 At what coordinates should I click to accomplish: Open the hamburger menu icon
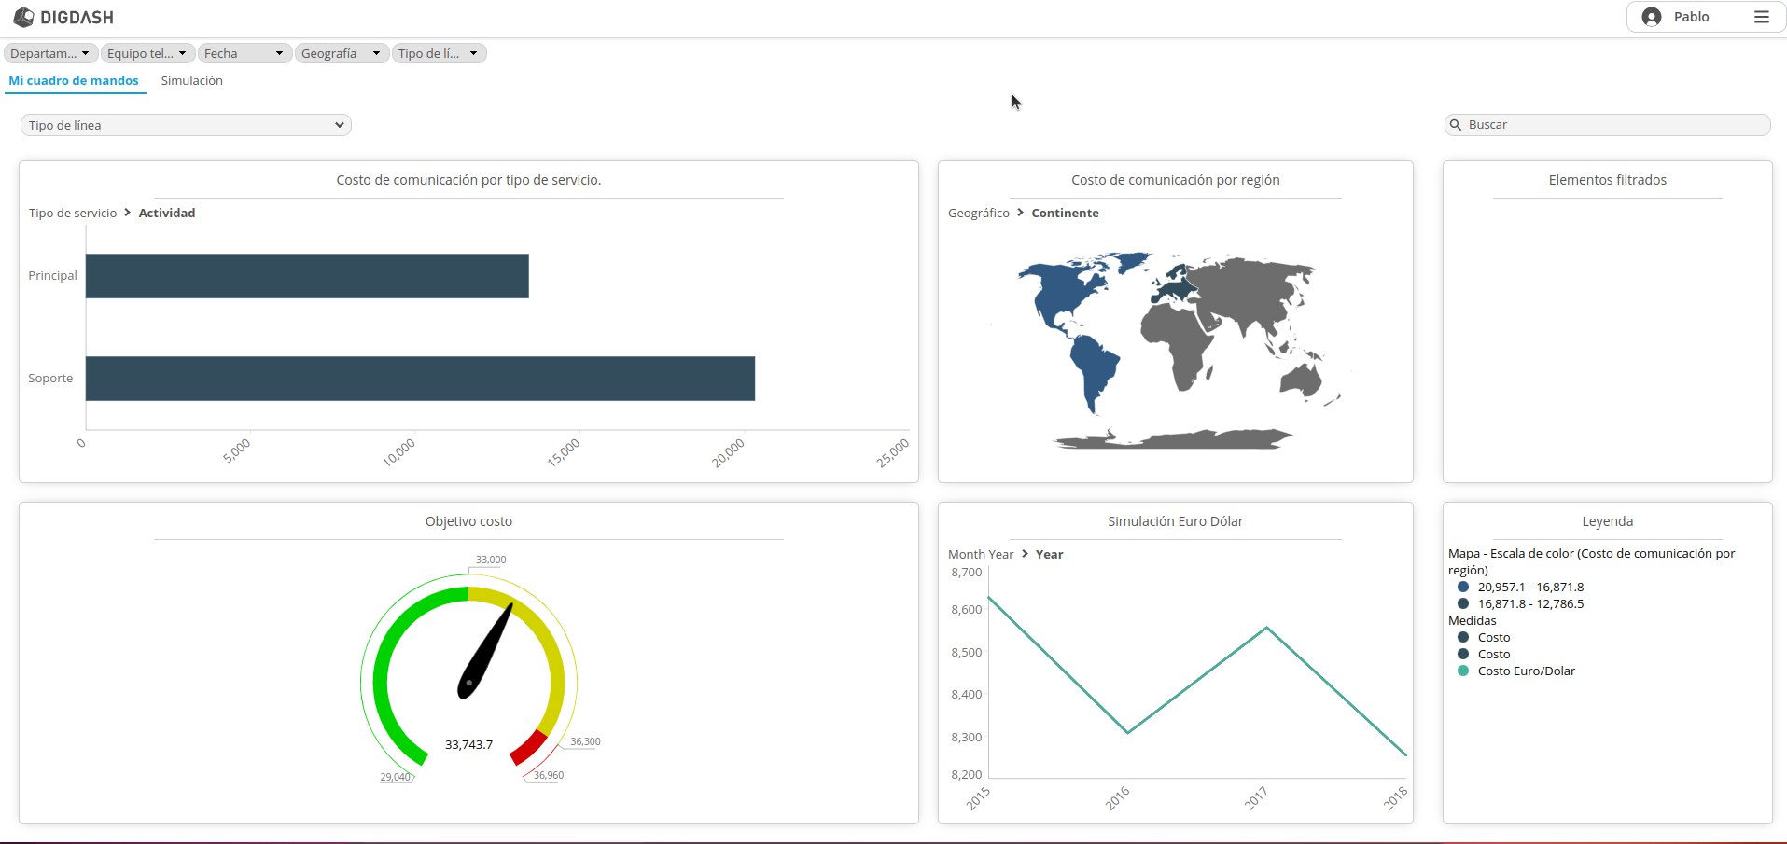[x=1761, y=17]
